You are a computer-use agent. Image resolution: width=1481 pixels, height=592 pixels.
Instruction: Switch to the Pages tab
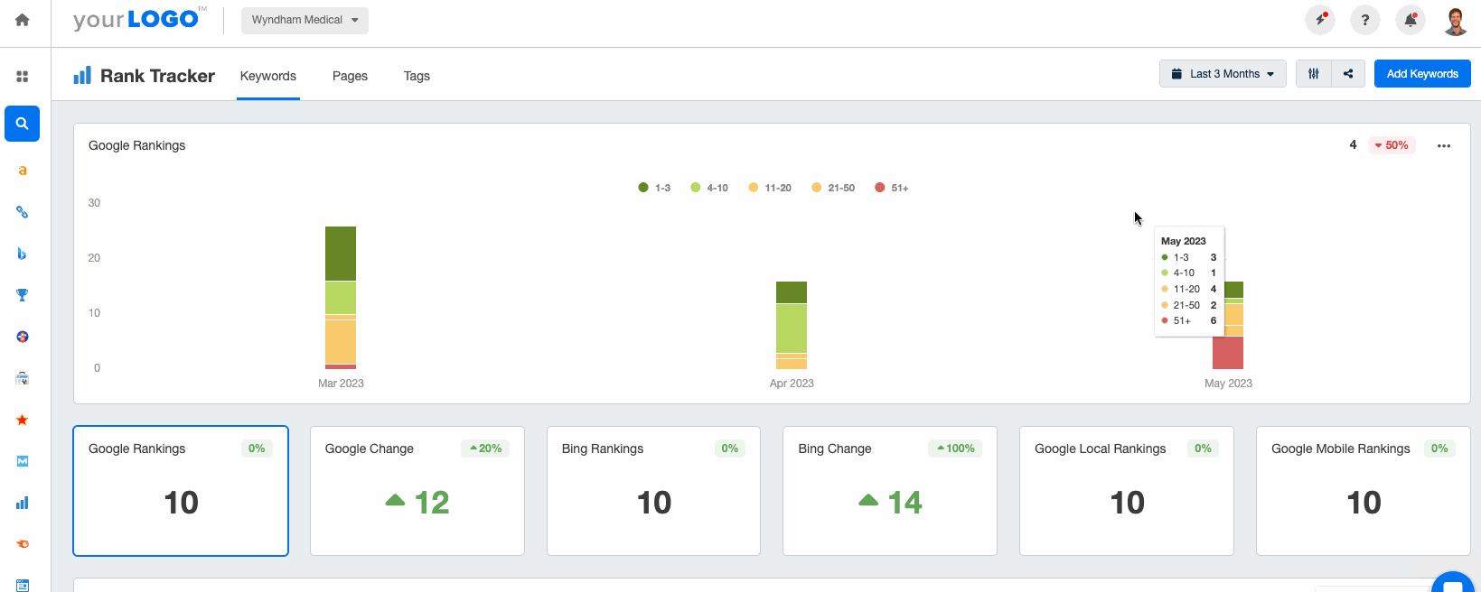click(x=350, y=76)
